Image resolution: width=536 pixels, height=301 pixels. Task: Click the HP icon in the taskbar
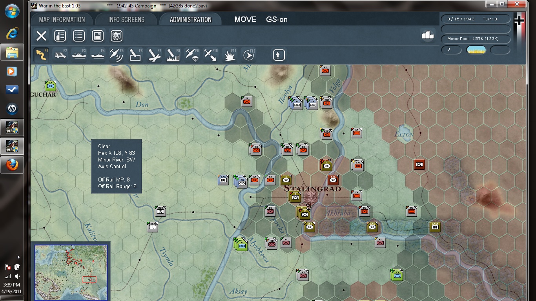click(12, 109)
